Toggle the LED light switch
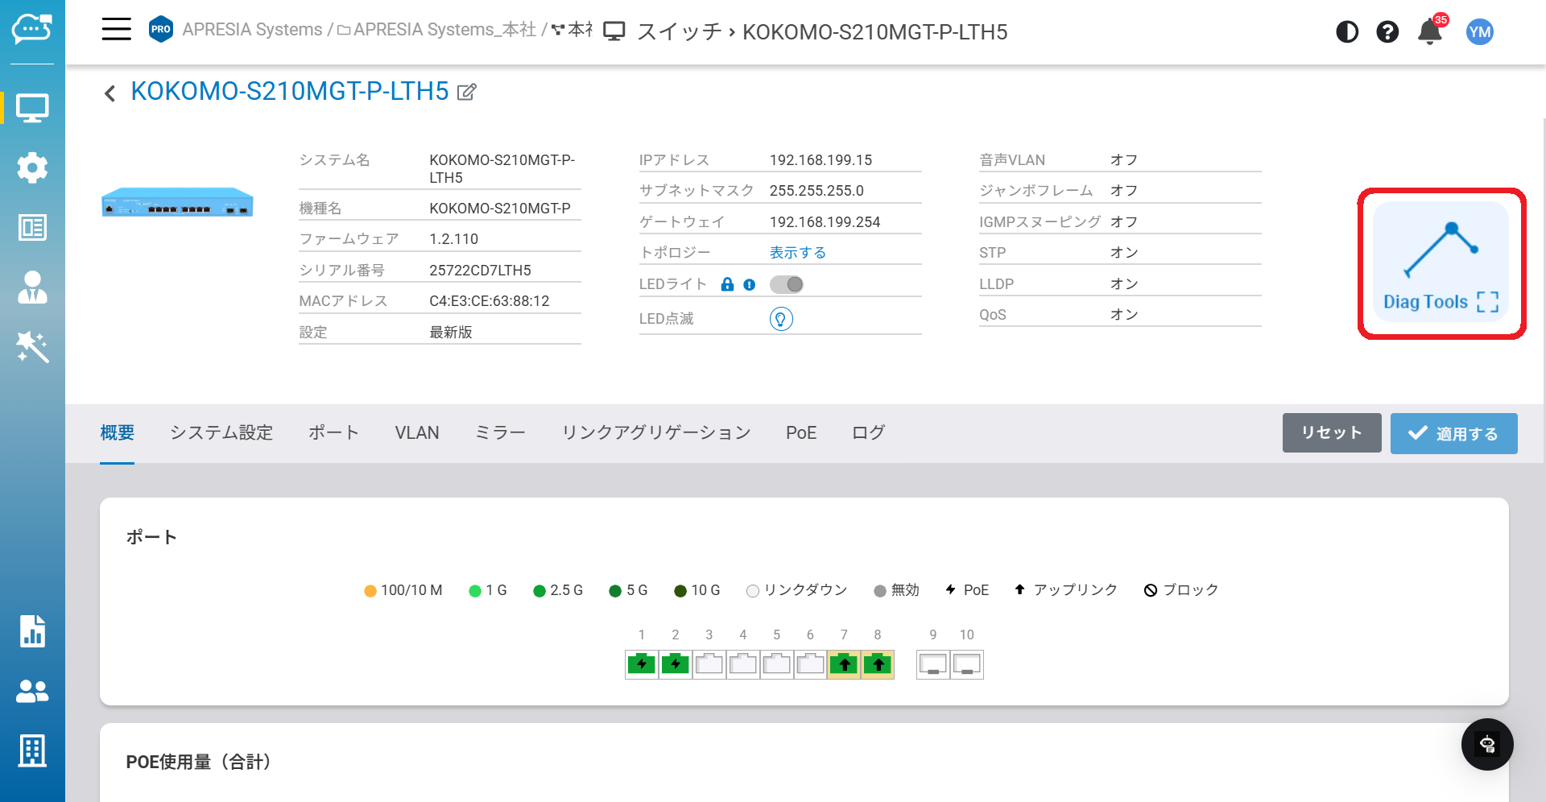Screen dimensions: 1546x802 click(787, 284)
